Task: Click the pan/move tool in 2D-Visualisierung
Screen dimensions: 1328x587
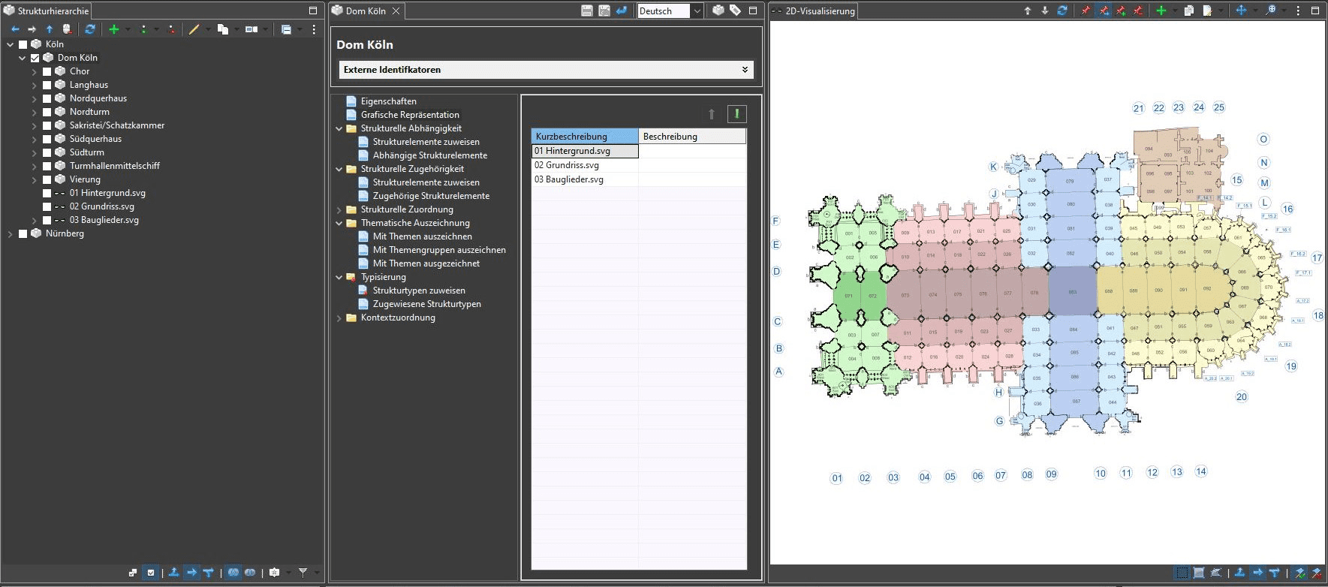Action: [x=1241, y=11]
